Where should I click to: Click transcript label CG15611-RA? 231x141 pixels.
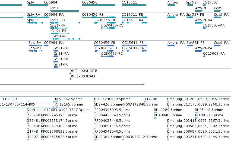click(132, 20)
